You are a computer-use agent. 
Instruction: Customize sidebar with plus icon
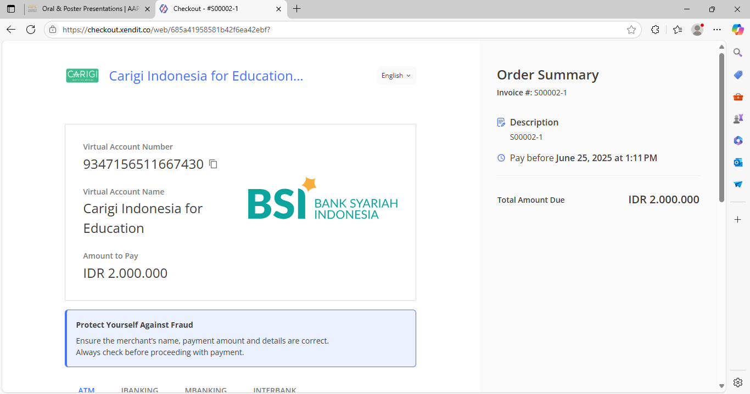[738, 219]
